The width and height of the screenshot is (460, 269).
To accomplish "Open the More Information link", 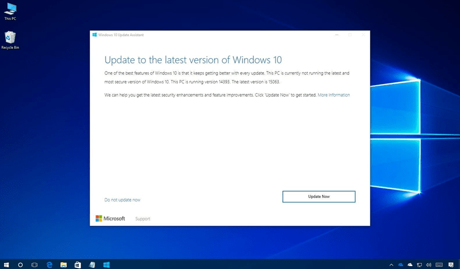I will 333,95.
